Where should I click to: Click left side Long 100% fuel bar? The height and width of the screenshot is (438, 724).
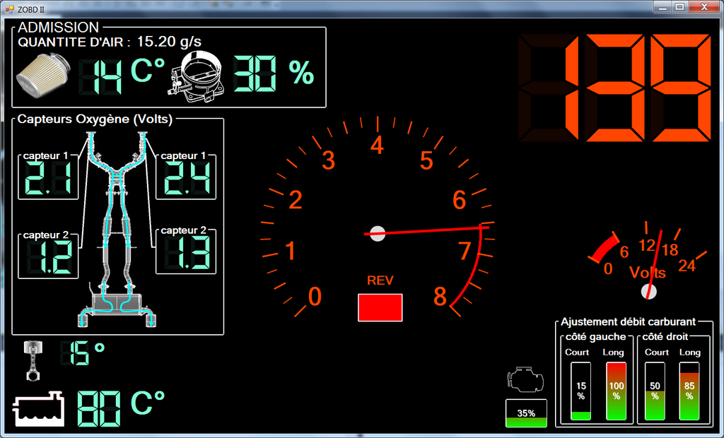pos(617,392)
